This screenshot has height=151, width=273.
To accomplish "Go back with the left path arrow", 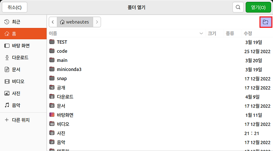I will (53, 22).
